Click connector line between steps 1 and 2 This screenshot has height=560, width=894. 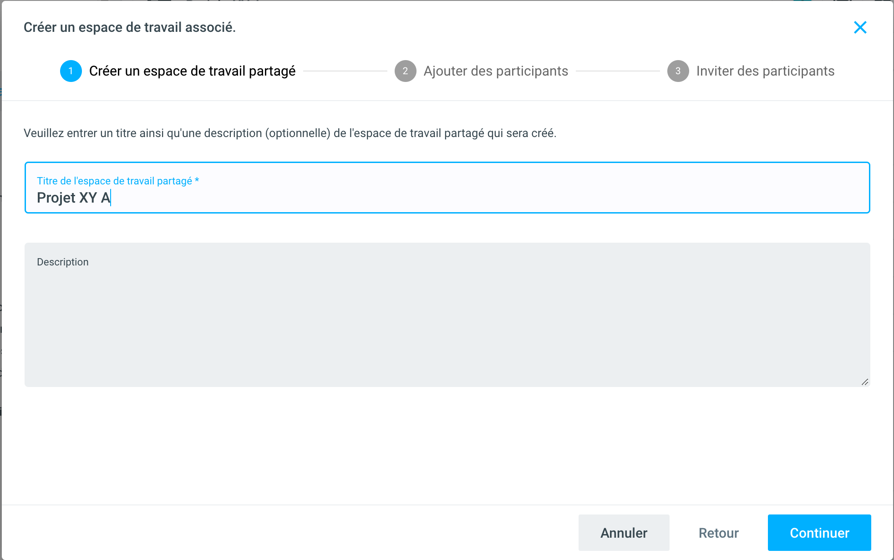345,71
